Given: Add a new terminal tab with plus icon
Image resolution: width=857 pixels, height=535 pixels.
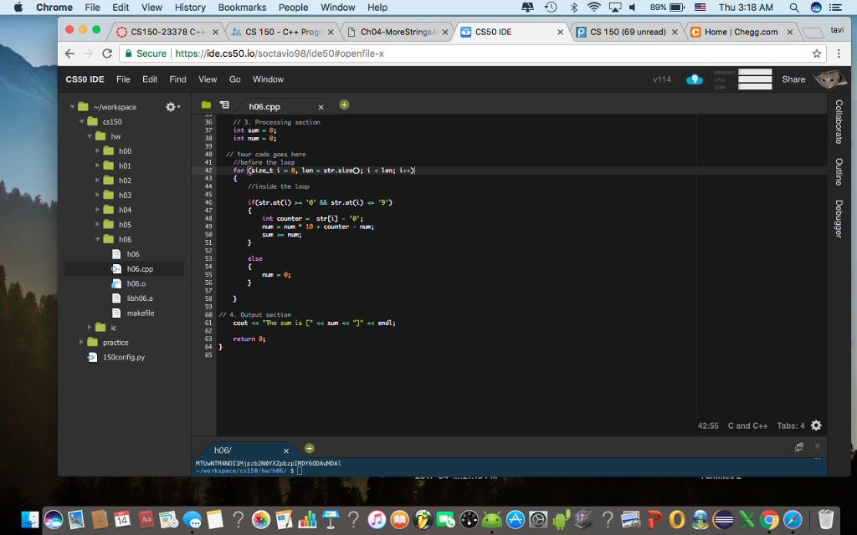Looking at the screenshot, I should (310, 449).
